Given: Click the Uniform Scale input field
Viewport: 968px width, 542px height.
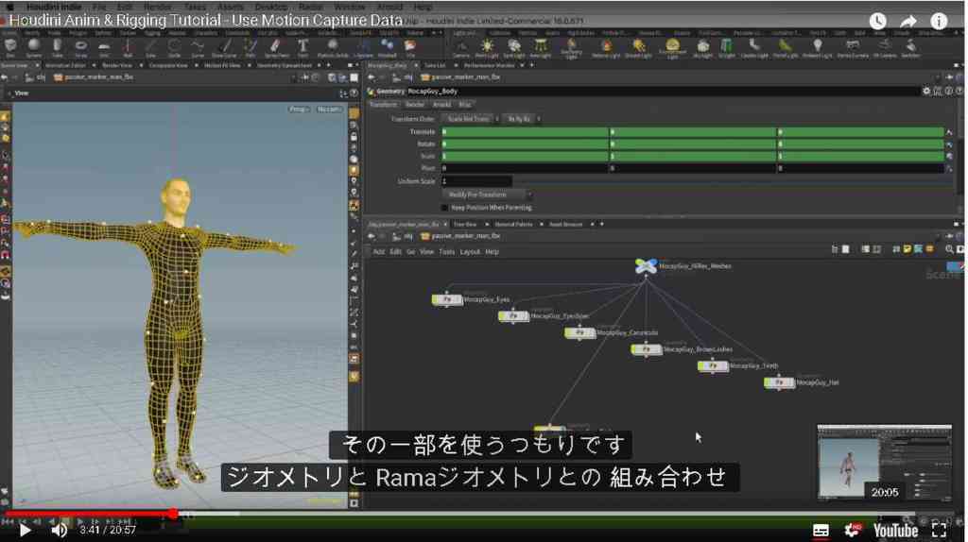Looking at the screenshot, I should pyautogui.click(x=476, y=181).
